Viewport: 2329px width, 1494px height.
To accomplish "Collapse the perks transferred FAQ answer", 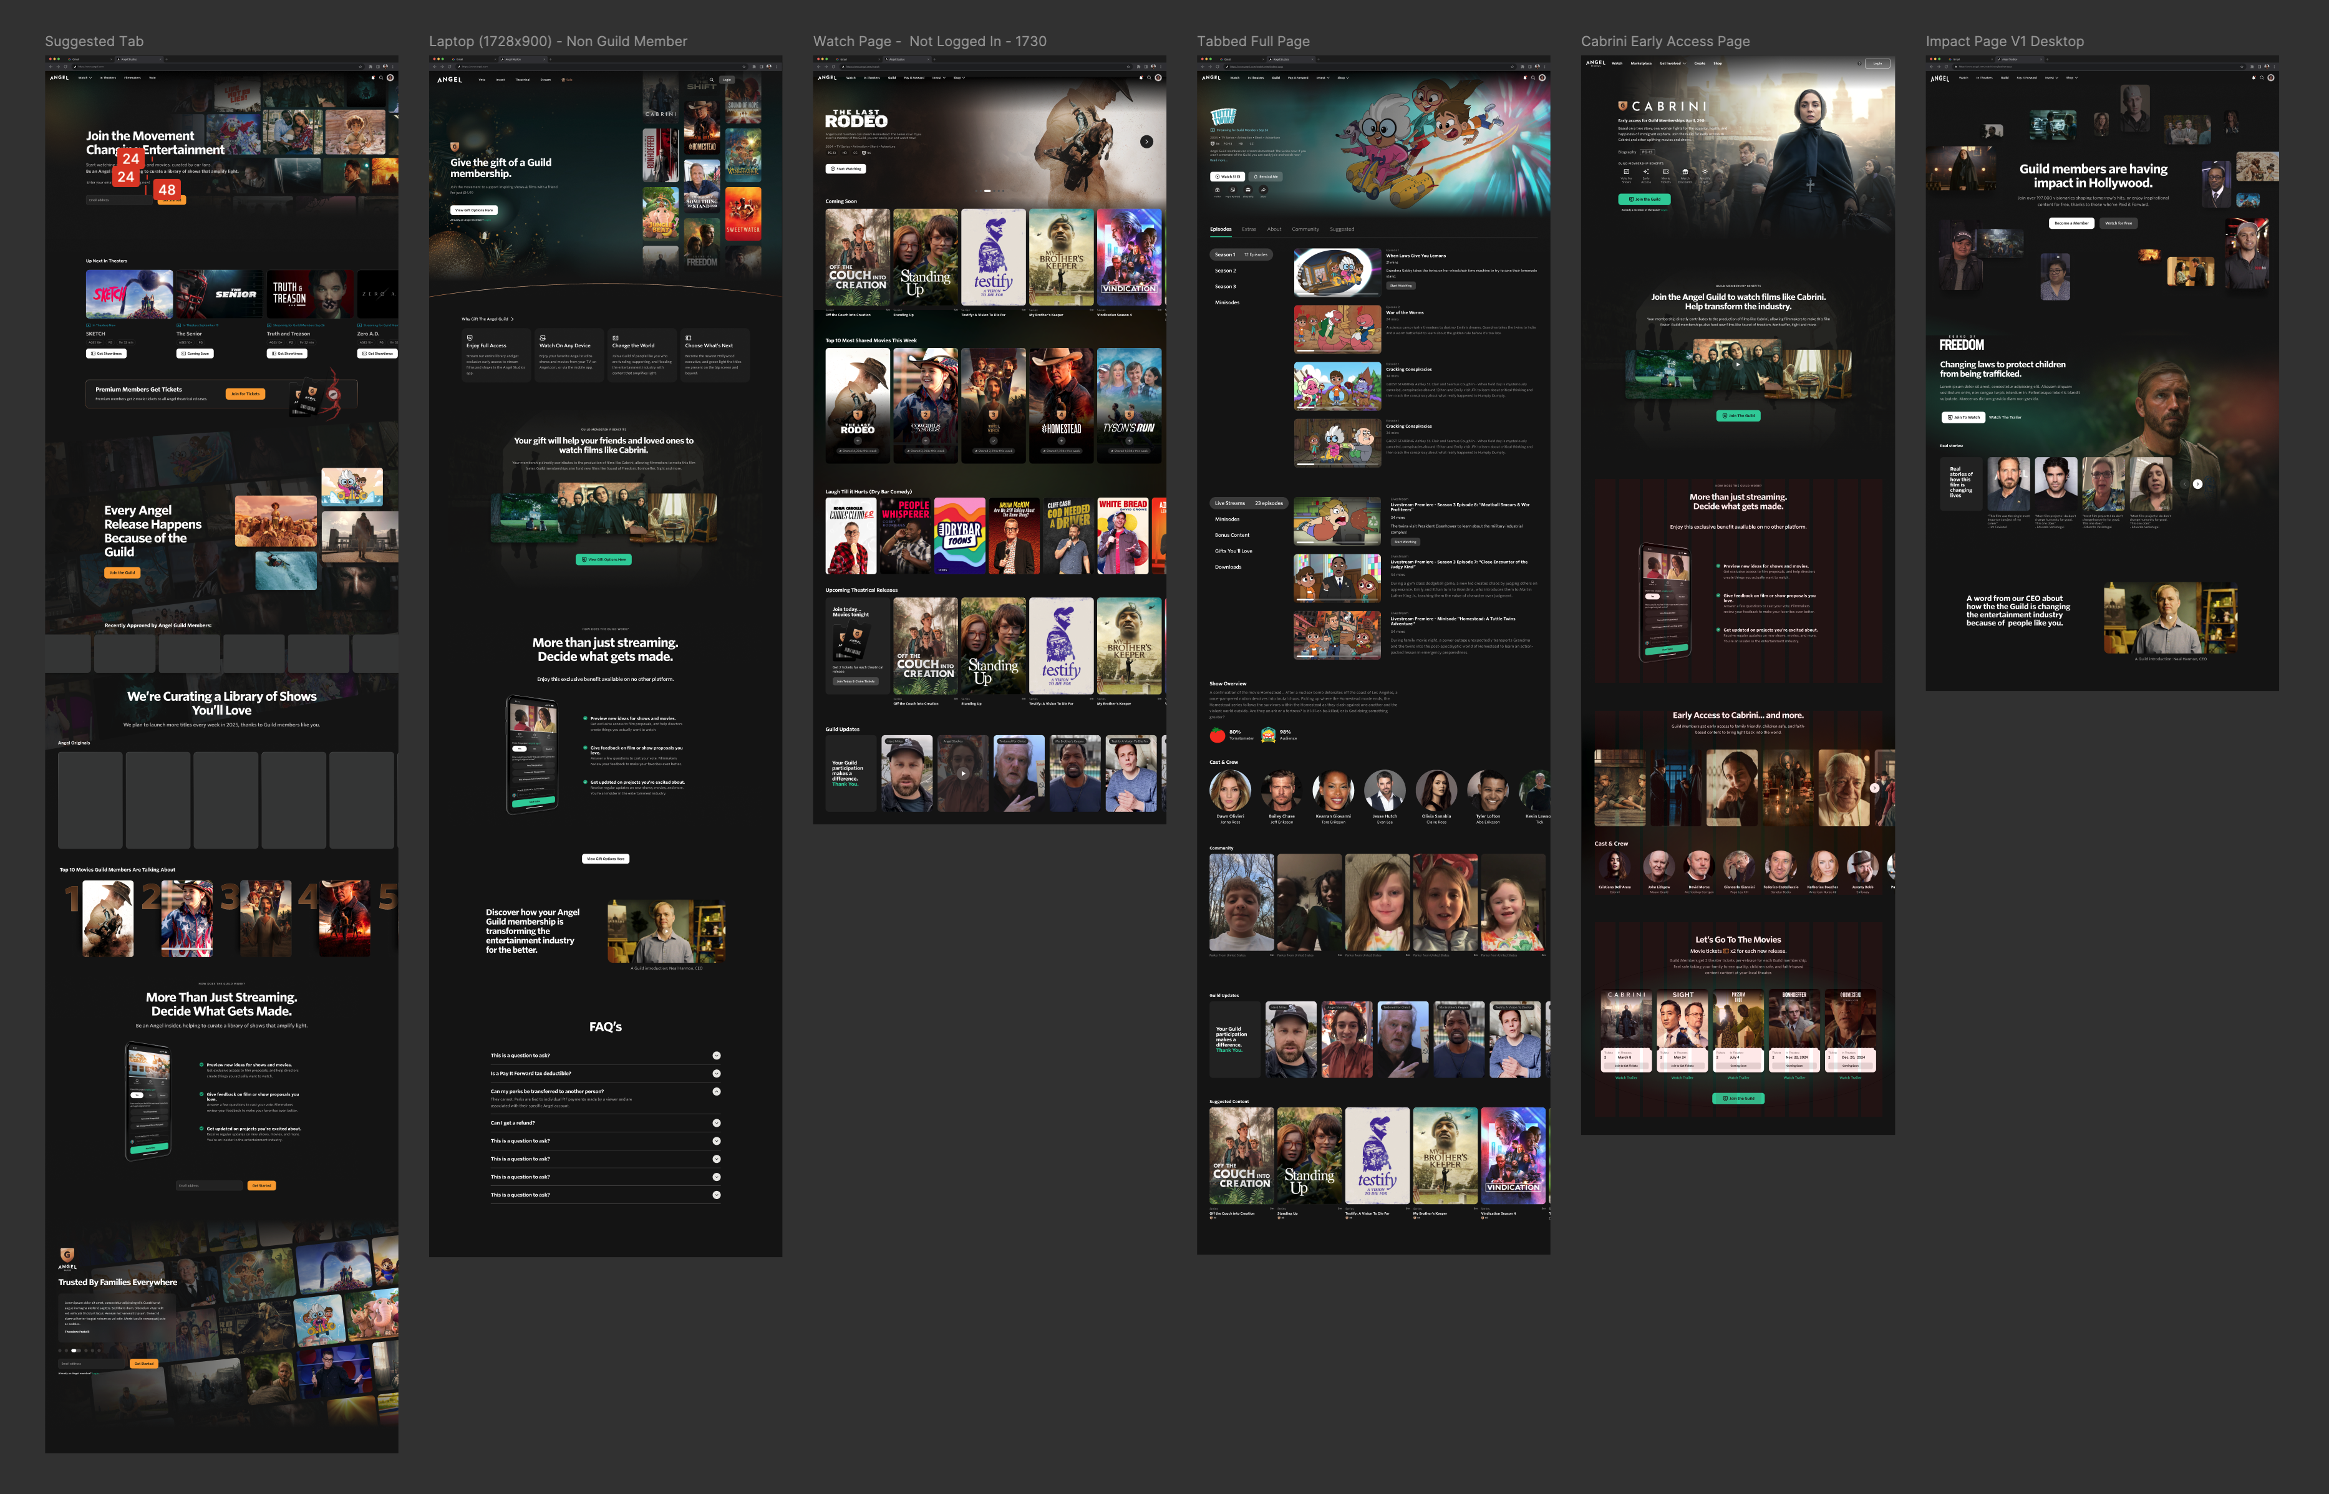I will [x=716, y=1091].
